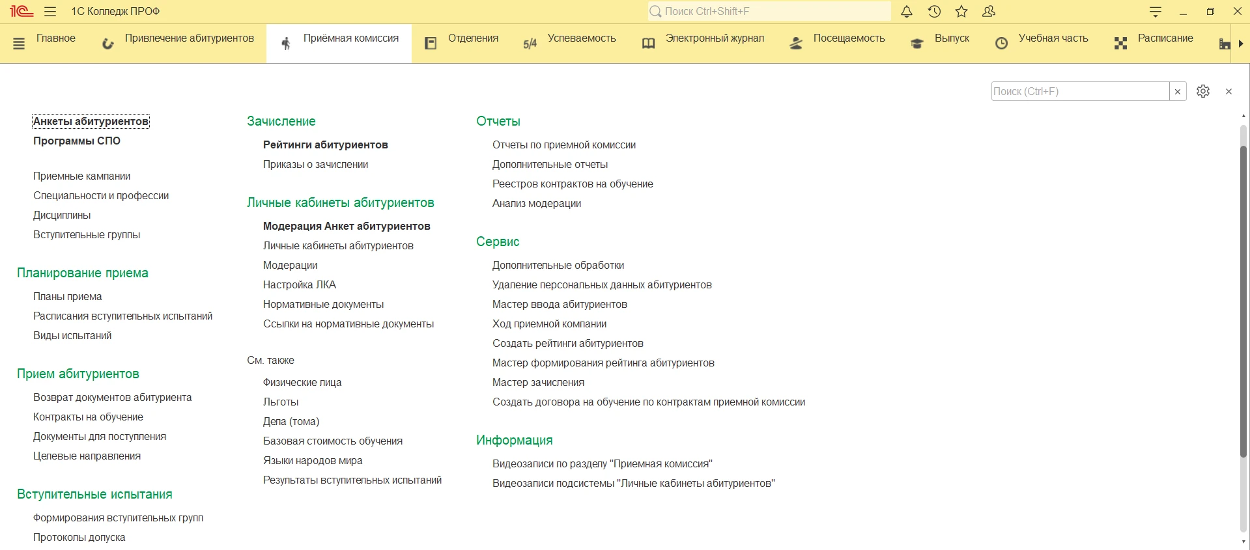
Task: Switch to Расписание section
Action: (x=1165, y=38)
